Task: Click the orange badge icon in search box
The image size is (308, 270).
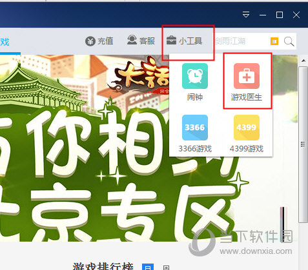Action: point(274,41)
